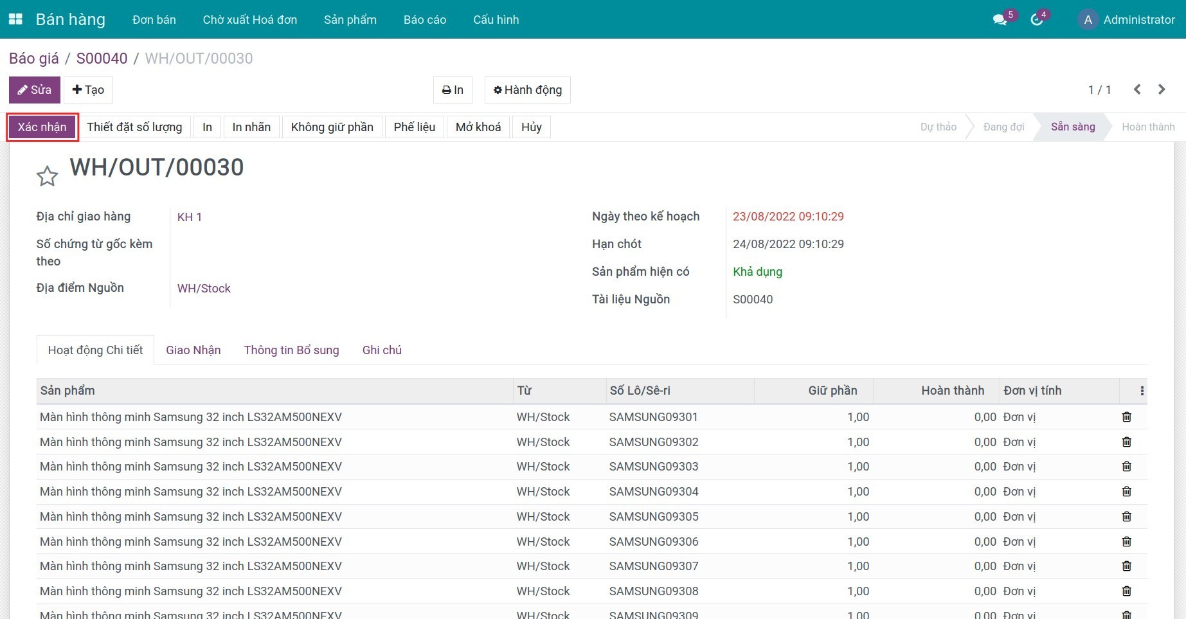
Task: Click the In nhãn button
Action: pyautogui.click(x=251, y=127)
